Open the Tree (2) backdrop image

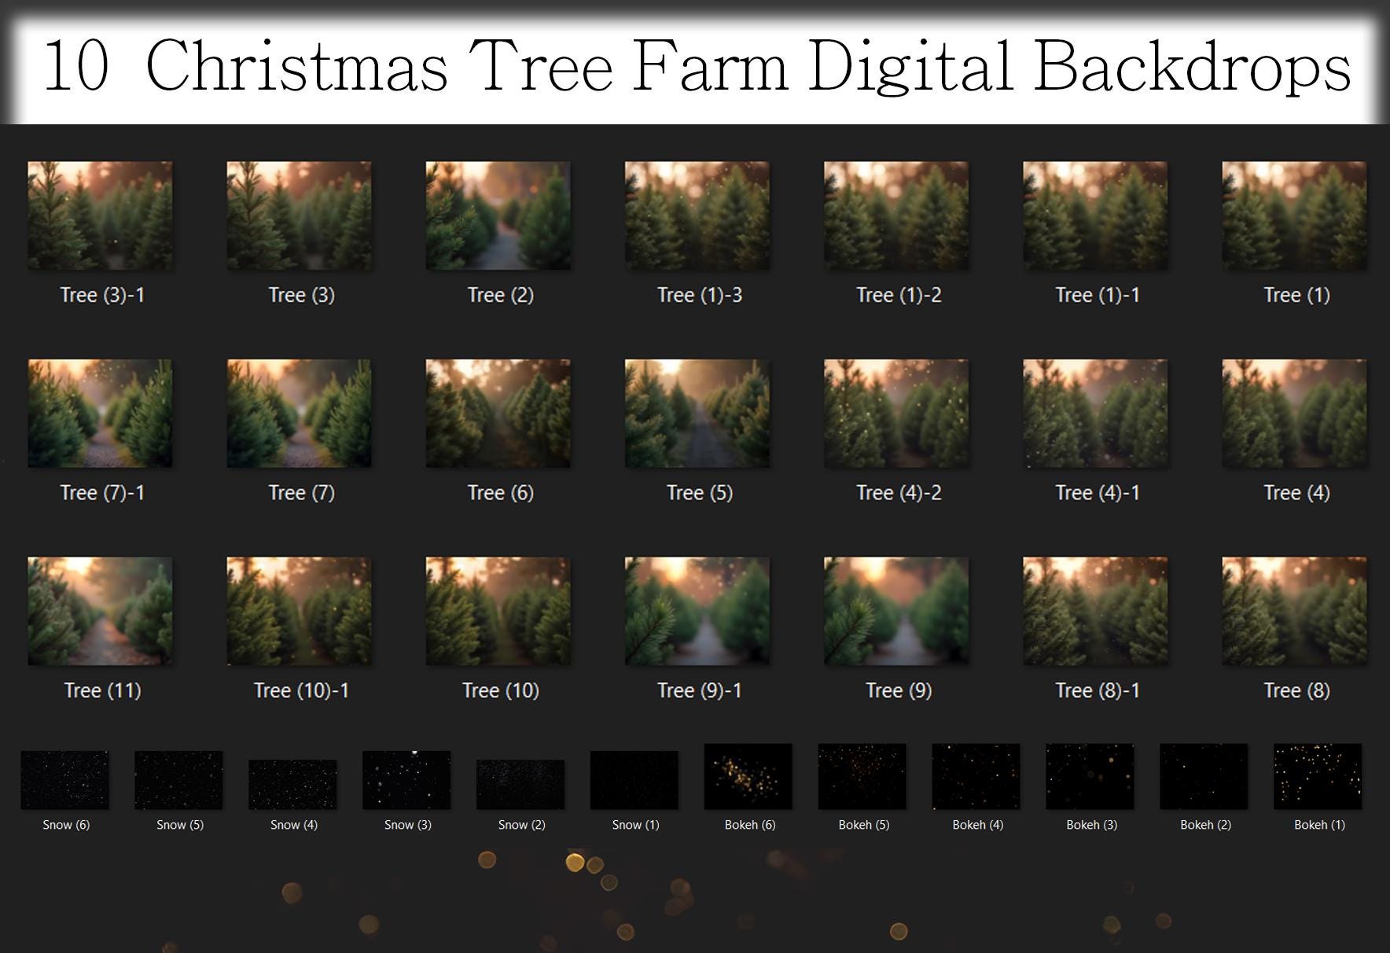pyautogui.click(x=498, y=215)
